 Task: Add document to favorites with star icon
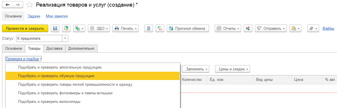point(30,5)
